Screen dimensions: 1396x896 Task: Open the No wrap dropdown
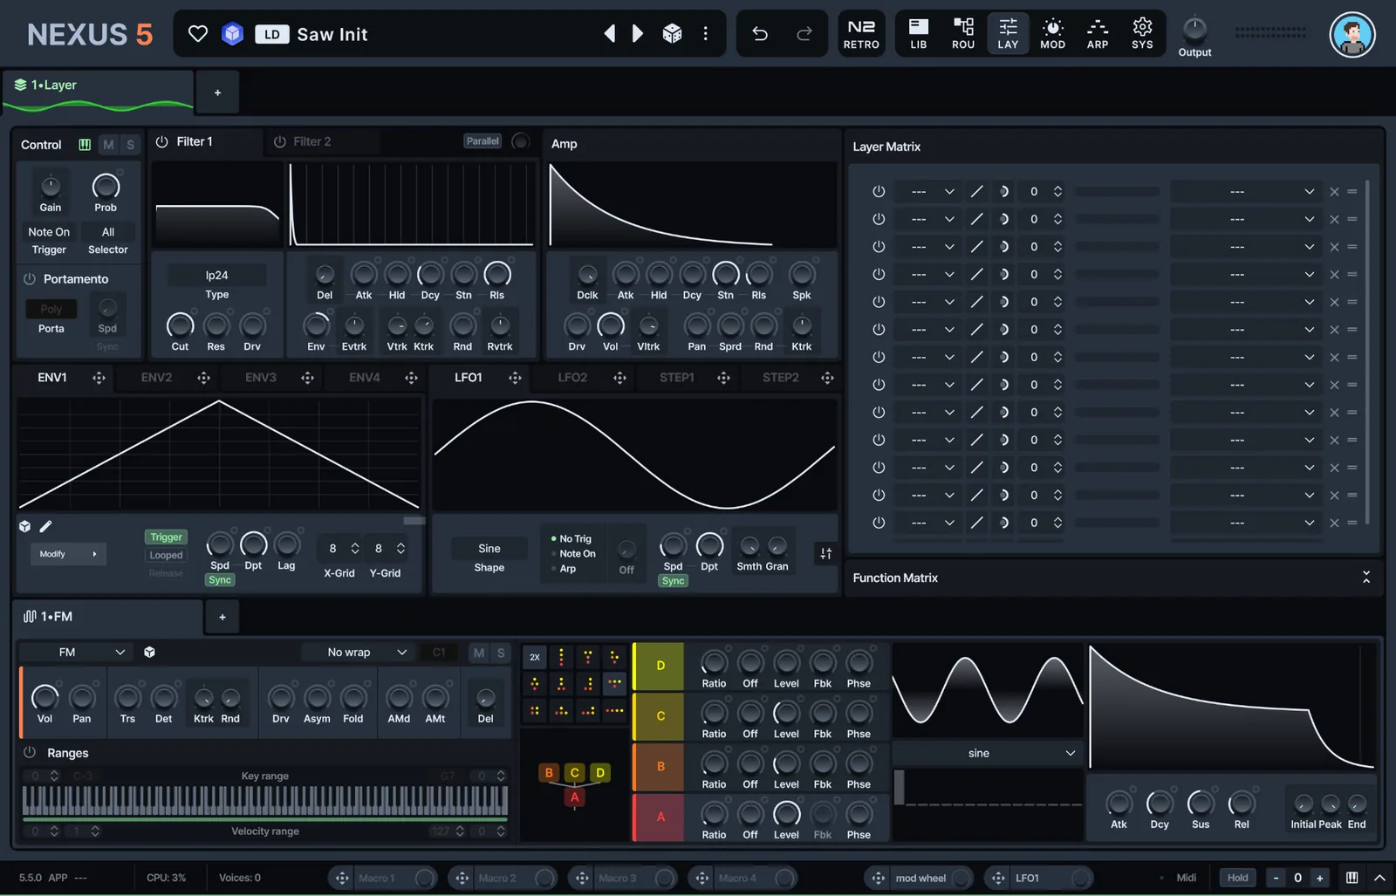coord(358,652)
